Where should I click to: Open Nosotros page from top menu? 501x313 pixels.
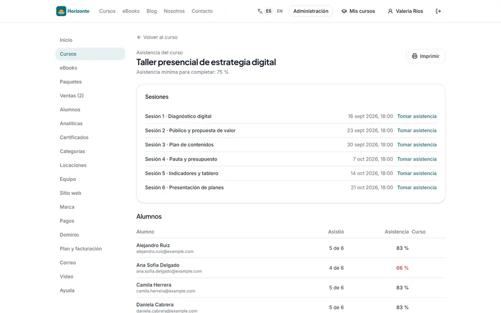pyautogui.click(x=174, y=11)
